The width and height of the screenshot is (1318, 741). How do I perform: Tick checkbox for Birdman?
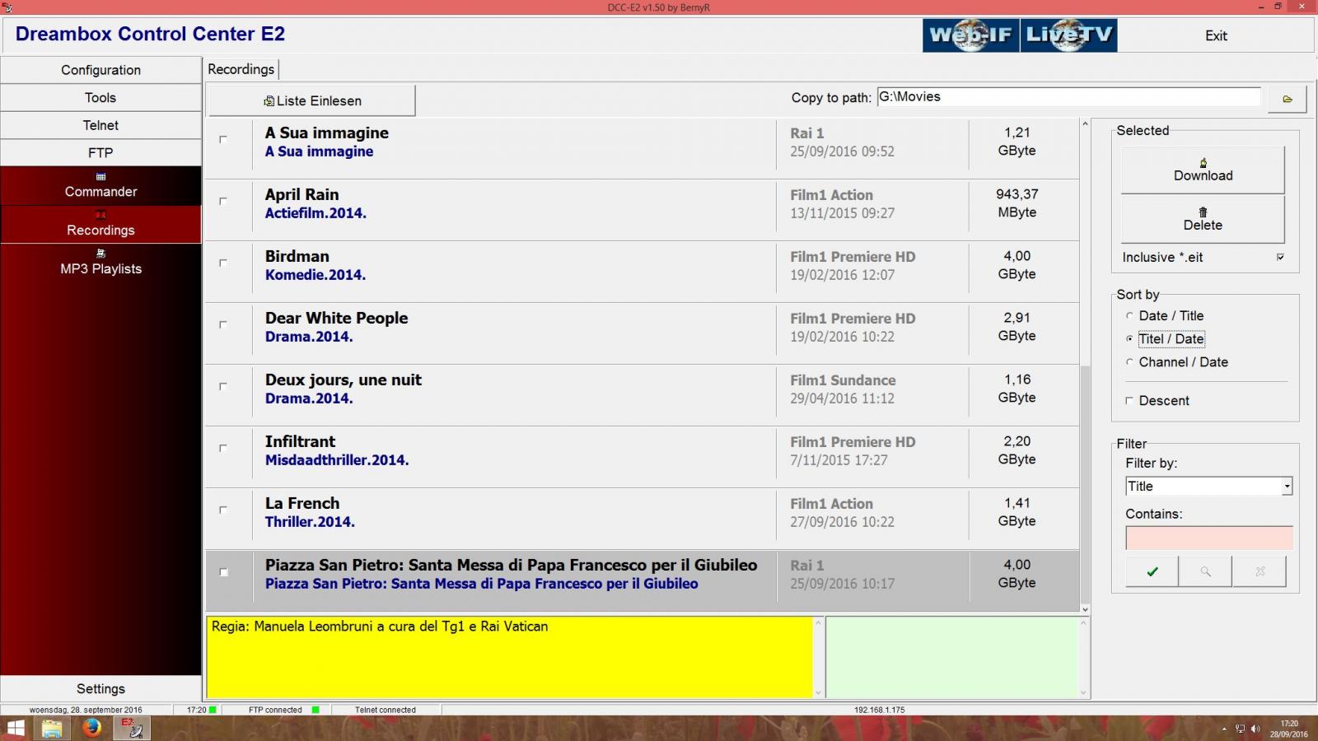[x=222, y=263]
